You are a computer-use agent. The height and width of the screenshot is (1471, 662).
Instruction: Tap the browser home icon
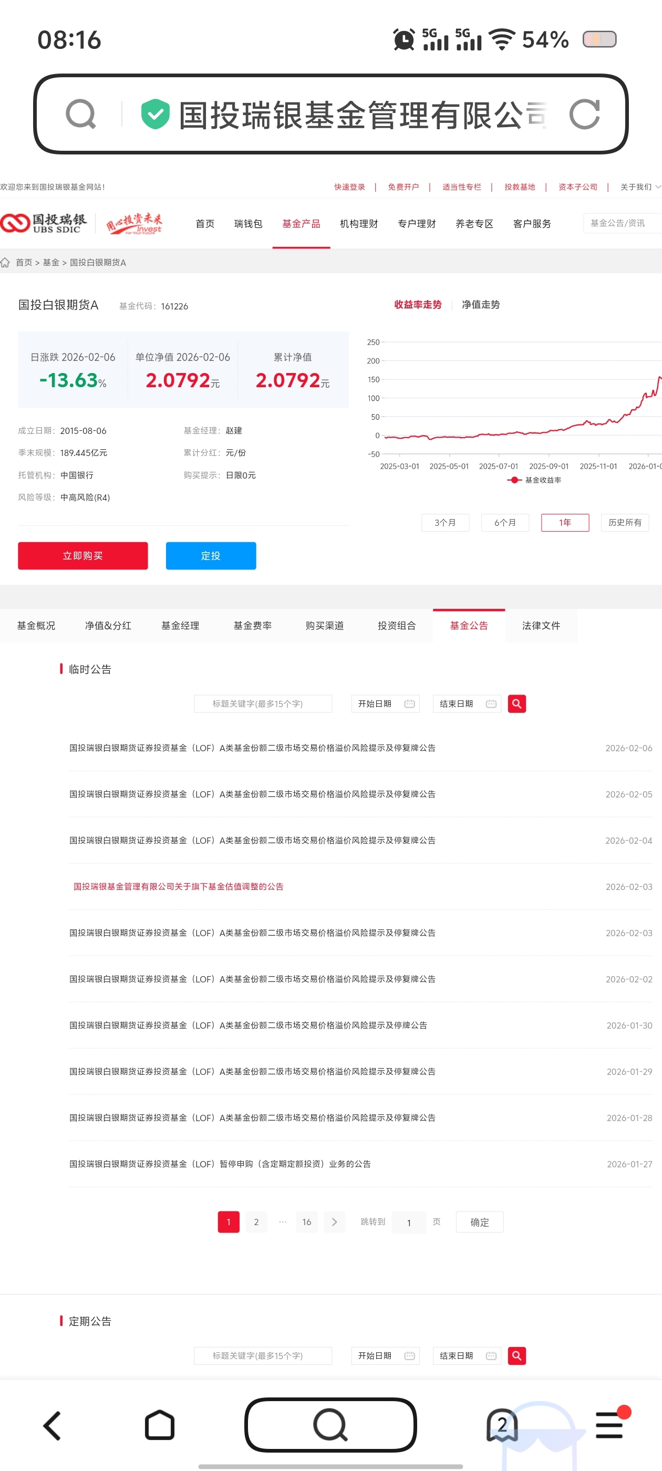(x=160, y=1426)
